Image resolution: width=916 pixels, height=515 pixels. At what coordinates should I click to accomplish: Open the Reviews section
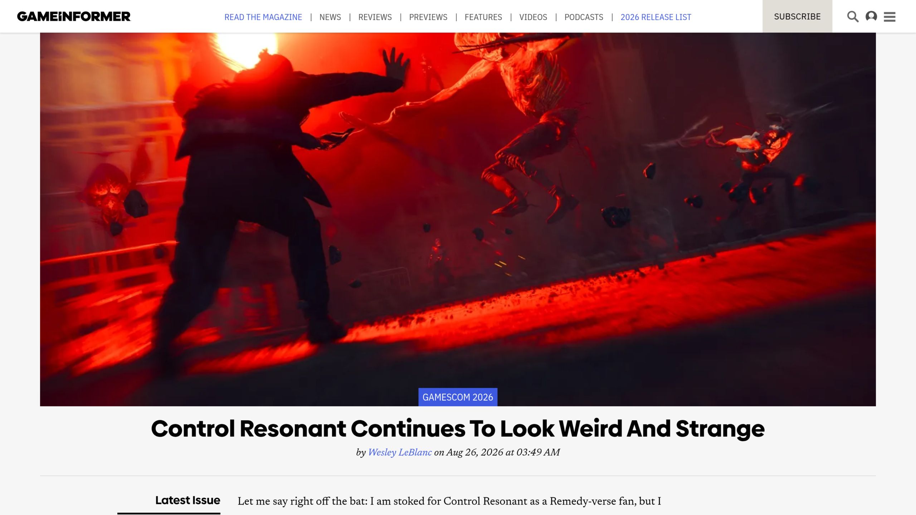pyautogui.click(x=375, y=17)
